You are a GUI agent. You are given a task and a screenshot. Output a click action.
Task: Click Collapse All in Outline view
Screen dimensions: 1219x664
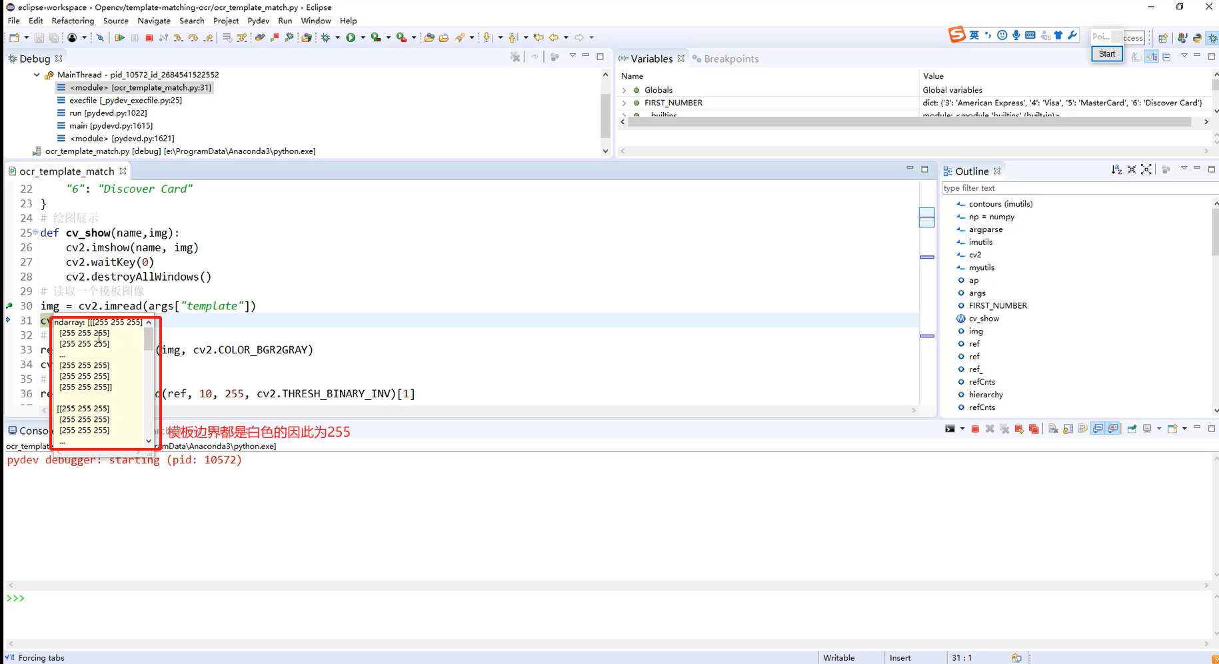[x=1132, y=170]
